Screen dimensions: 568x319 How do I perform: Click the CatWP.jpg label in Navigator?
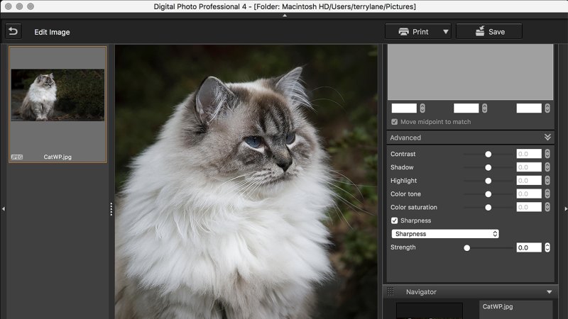coord(498,307)
